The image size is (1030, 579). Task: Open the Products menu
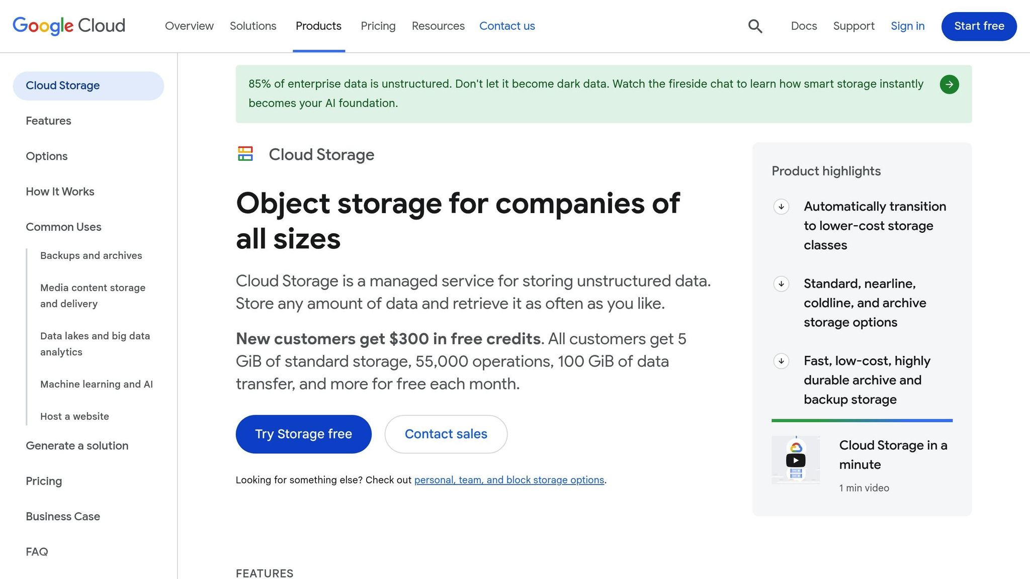point(318,26)
